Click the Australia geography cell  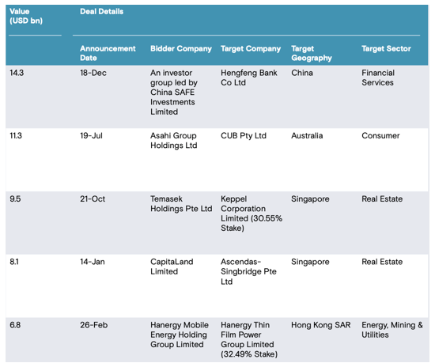[307, 136]
